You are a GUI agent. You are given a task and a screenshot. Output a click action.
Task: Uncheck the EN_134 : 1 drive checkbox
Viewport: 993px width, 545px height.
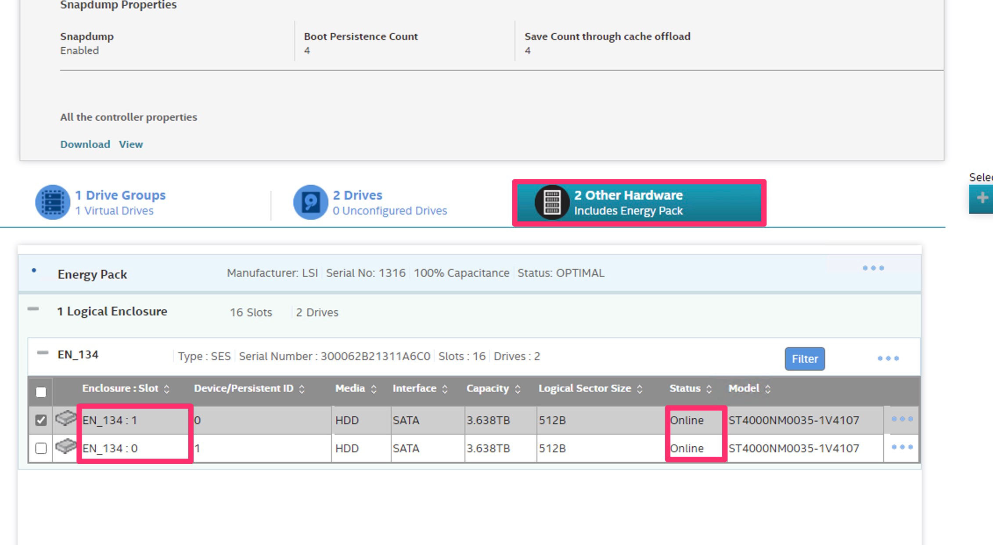coord(41,420)
